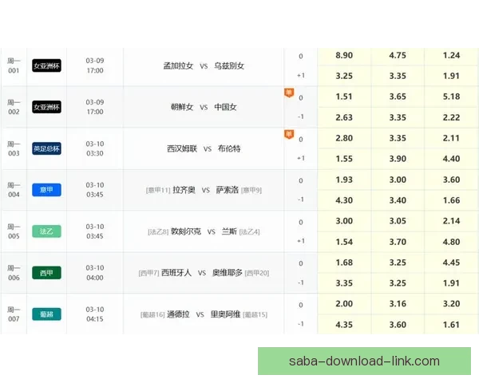Click the dark green 西甲 league badge
This screenshot has width=479, height=383.
coord(46,273)
